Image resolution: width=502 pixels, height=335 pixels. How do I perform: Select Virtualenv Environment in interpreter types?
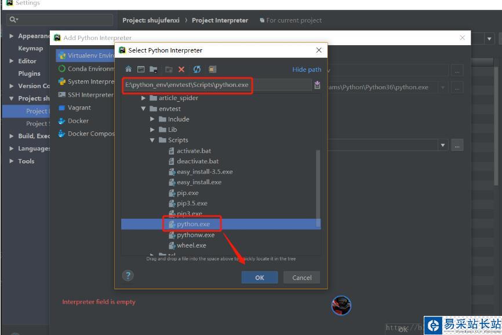(x=85, y=56)
